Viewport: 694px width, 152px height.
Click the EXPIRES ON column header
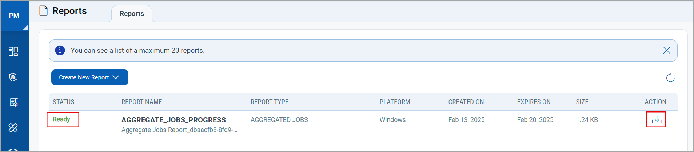pos(534,102)
